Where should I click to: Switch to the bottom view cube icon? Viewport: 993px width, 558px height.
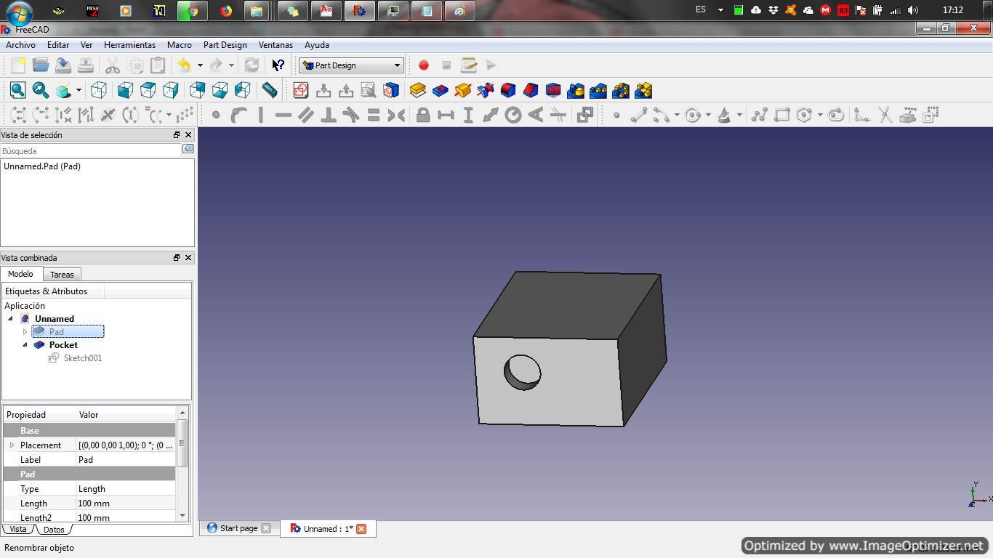pos(220,90)
